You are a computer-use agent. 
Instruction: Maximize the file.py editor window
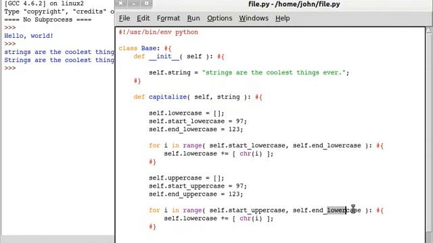(x=147, y=3)
